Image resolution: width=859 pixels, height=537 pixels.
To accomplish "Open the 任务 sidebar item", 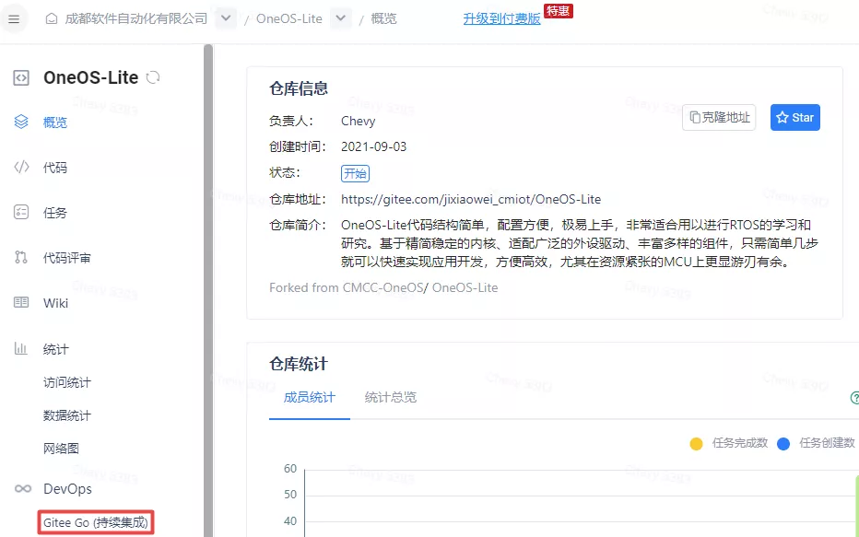I will [54, 213].
